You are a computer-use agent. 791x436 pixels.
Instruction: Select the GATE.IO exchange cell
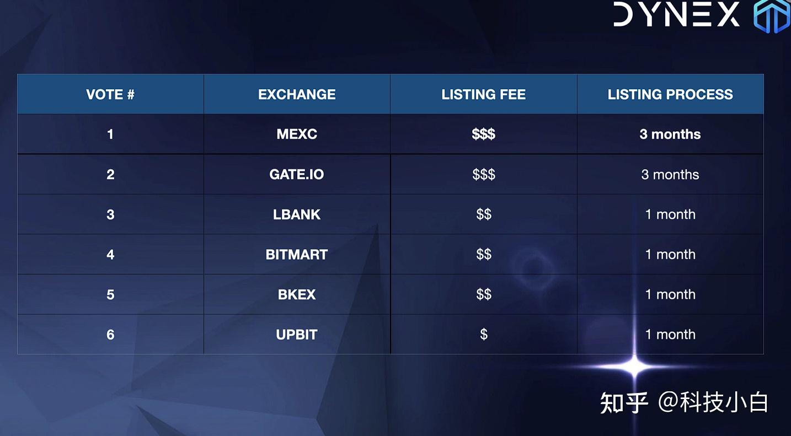[297, 174]
